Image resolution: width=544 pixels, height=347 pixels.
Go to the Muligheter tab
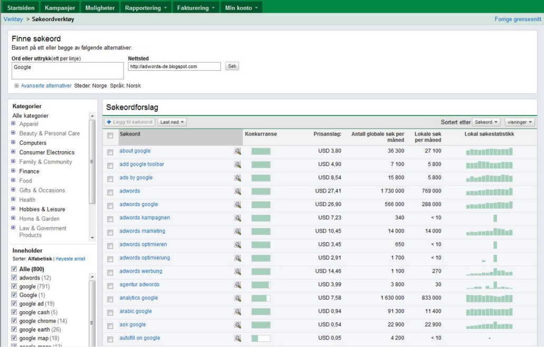click(100, 7)
